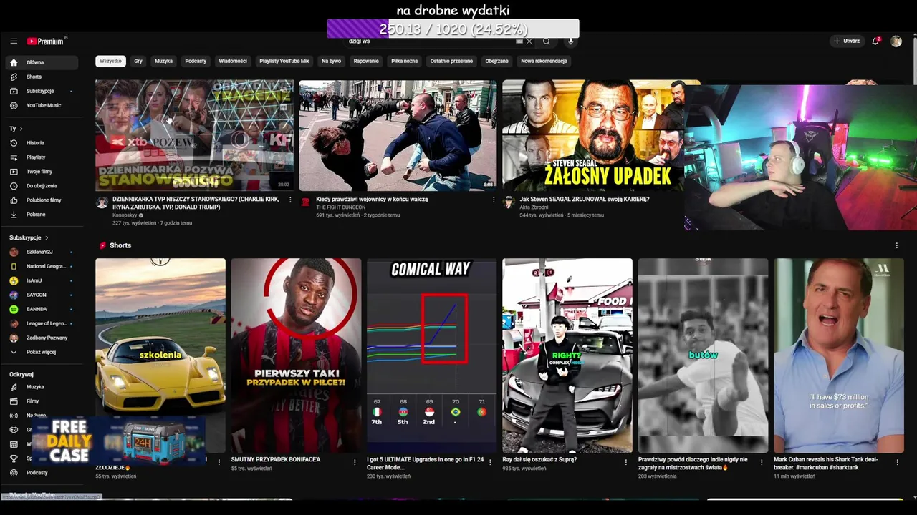Clear the search box with X
This screenshot has width=917, height=515.
530,41
